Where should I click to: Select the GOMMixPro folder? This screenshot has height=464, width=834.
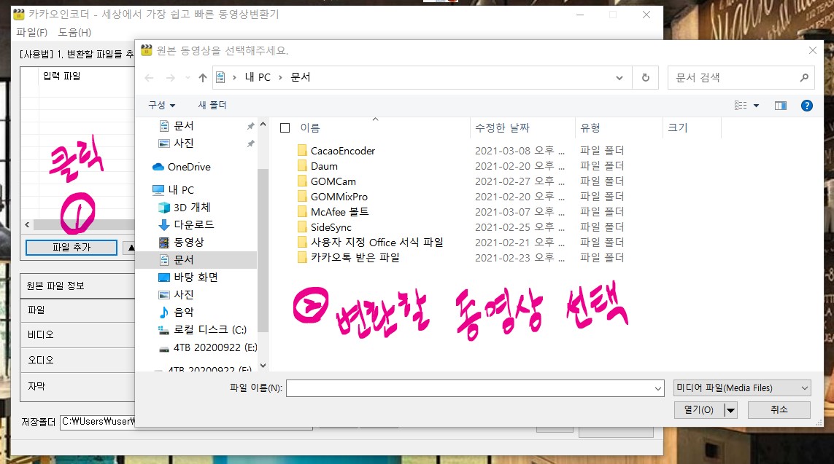pos(339,197)
